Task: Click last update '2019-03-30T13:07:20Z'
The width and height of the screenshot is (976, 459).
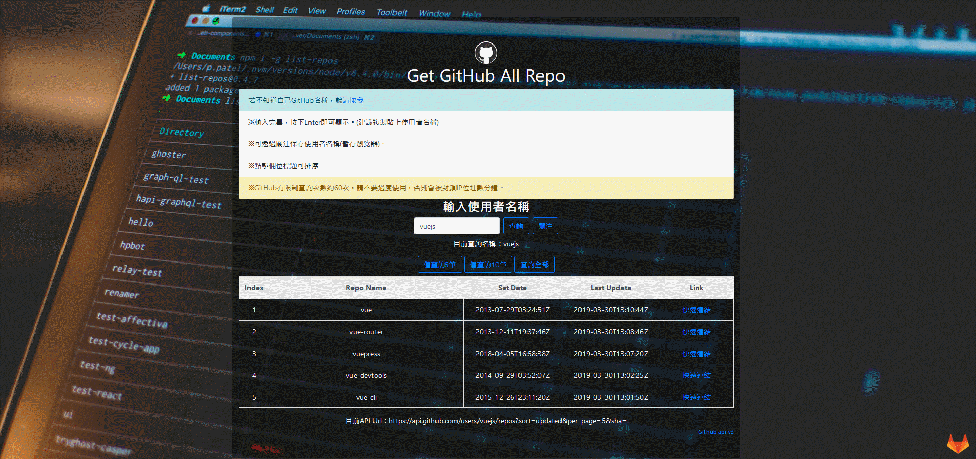Action: [611, 354]
